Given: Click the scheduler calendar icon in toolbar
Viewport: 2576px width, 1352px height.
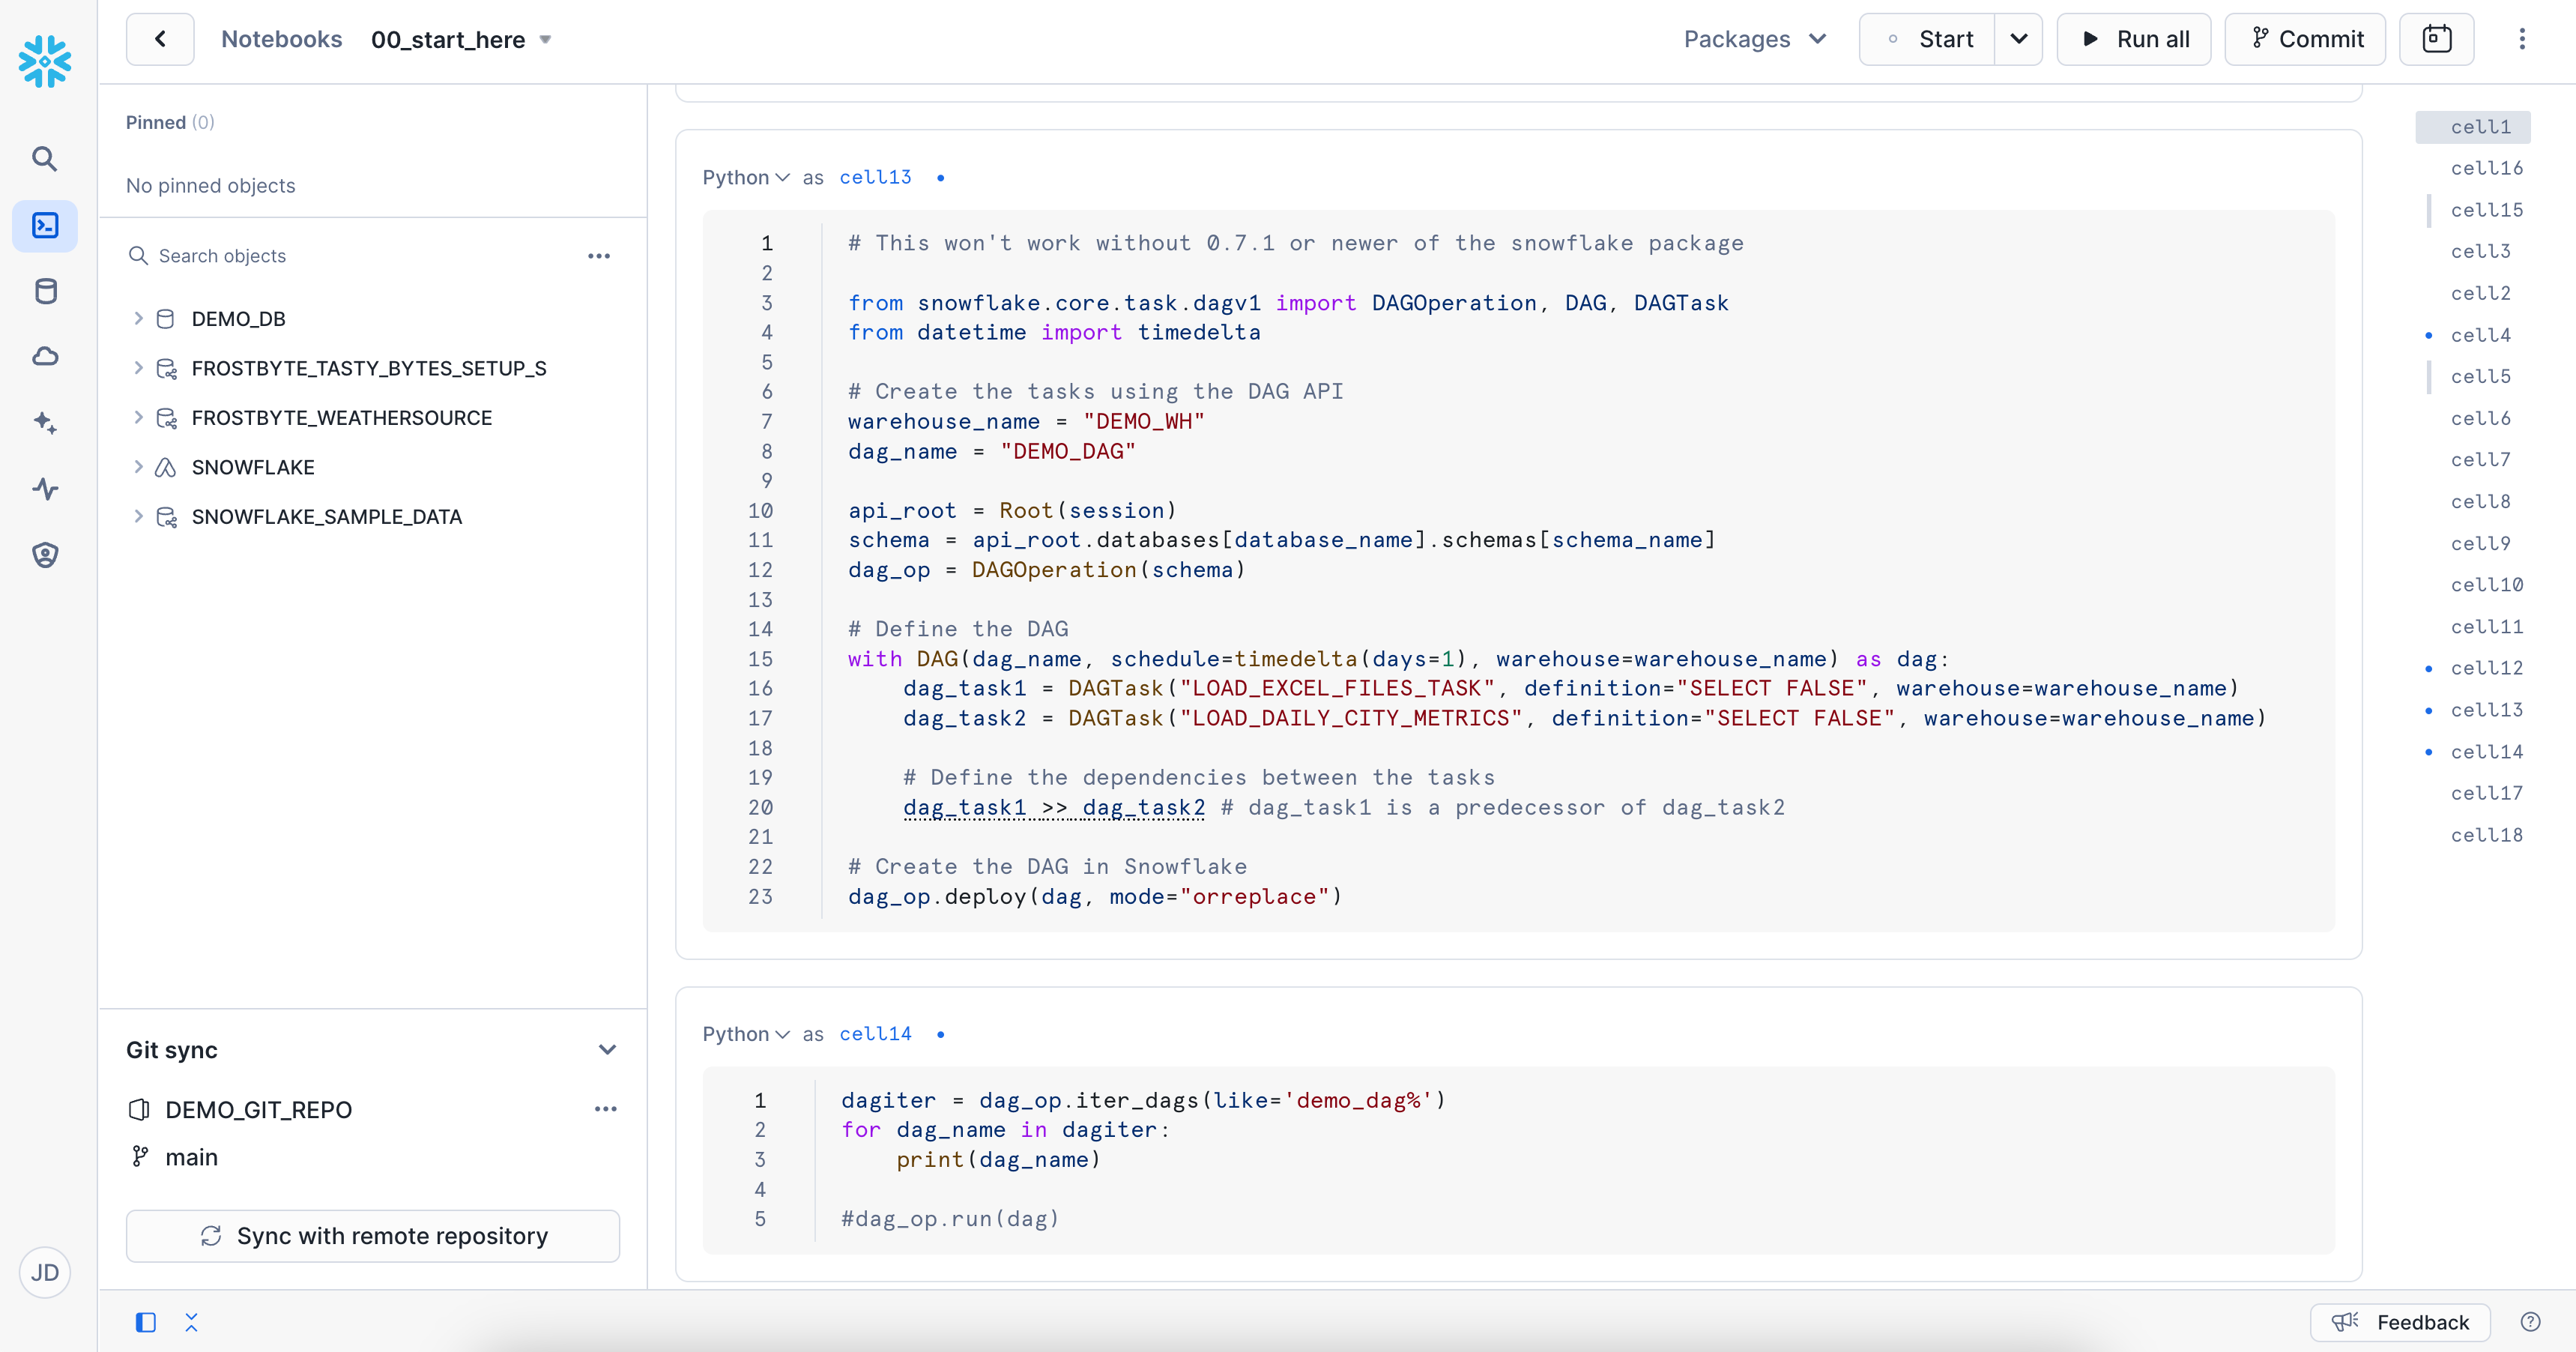Looking at the screenshot, I should tap(2436, 39).
